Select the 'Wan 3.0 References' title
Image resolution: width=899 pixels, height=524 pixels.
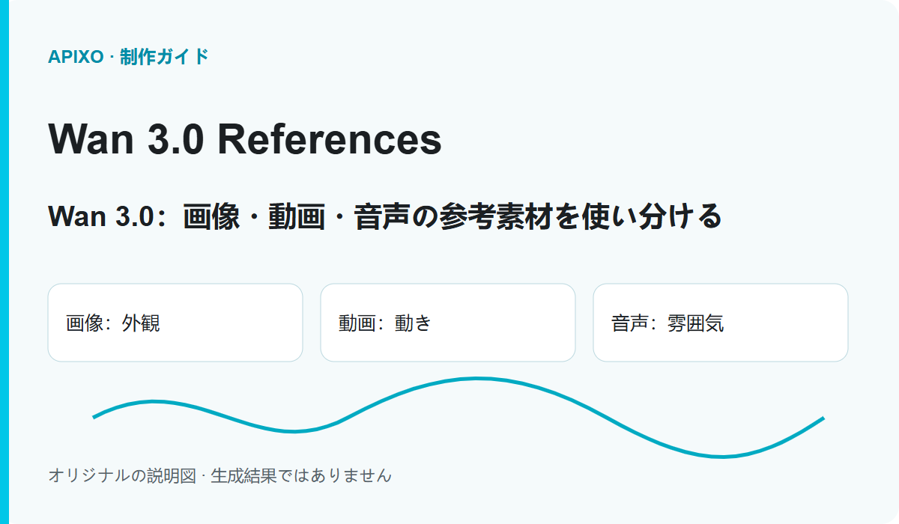point(245,138)
